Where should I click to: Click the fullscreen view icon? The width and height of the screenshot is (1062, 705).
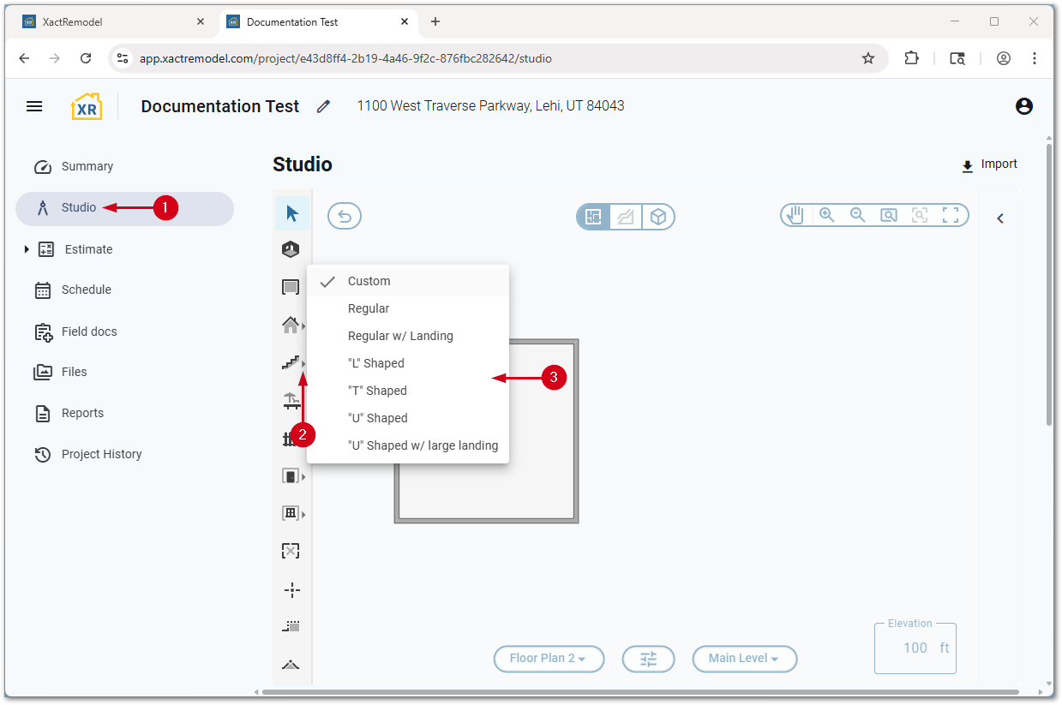[x=951, y=216]
